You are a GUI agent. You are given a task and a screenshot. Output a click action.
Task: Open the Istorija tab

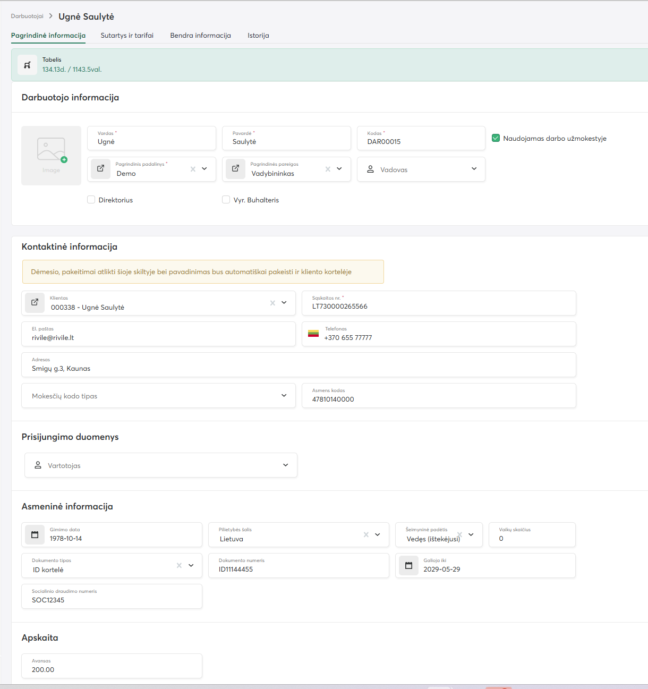tap(258, 36)
